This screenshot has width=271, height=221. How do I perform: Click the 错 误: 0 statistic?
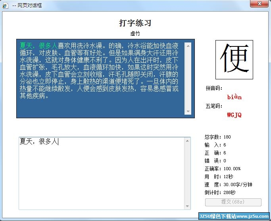(x=215, y=161)
